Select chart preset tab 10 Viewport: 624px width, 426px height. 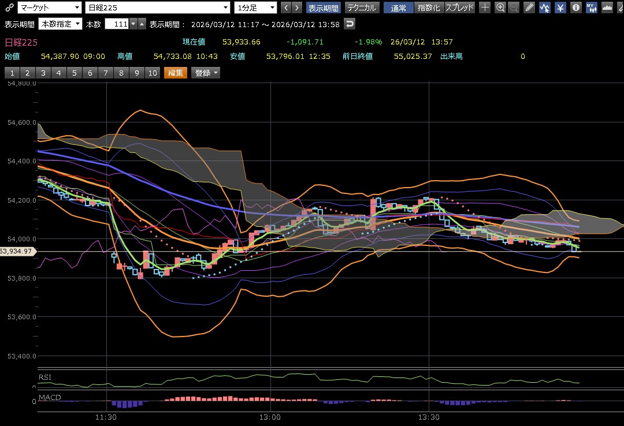click(152, 73)
